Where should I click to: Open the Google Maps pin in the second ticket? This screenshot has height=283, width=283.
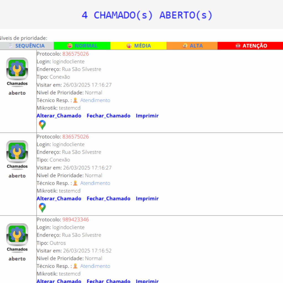click(x=42, y=208)
